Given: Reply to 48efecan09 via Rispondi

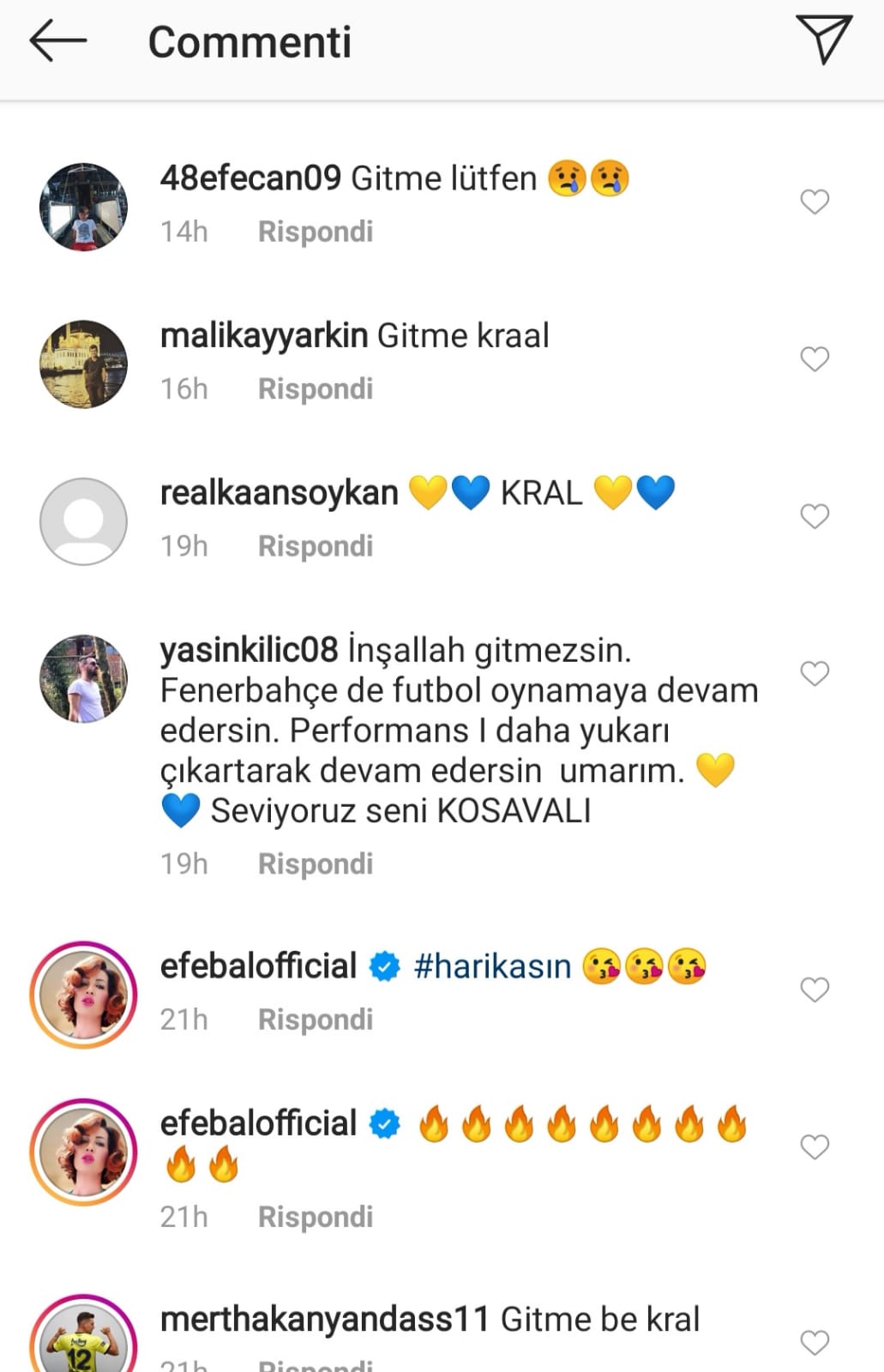Looking at the screenshot, I should pyautogui.click(x=316, y=232).
